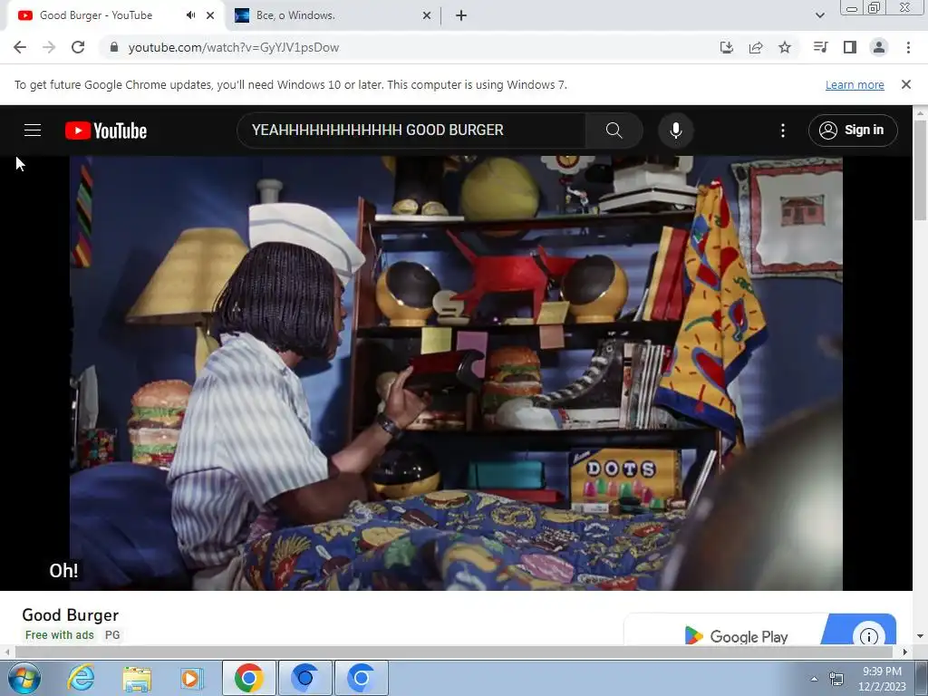Mute the tab via speaker icon
The image size is (928, 696).
[x=190, y=15]
